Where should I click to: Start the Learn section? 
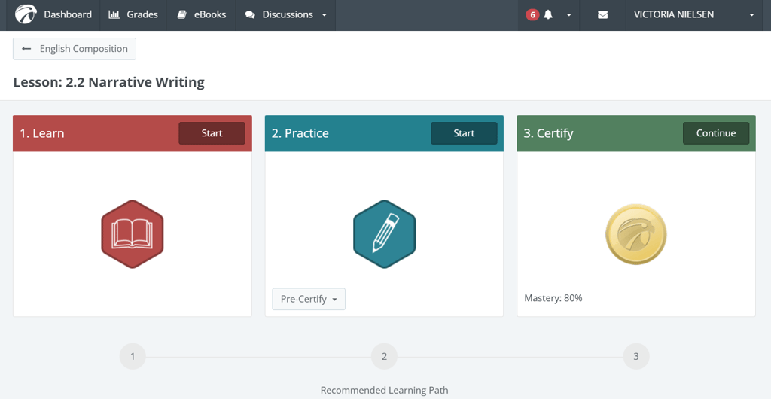tap(212, 133)
